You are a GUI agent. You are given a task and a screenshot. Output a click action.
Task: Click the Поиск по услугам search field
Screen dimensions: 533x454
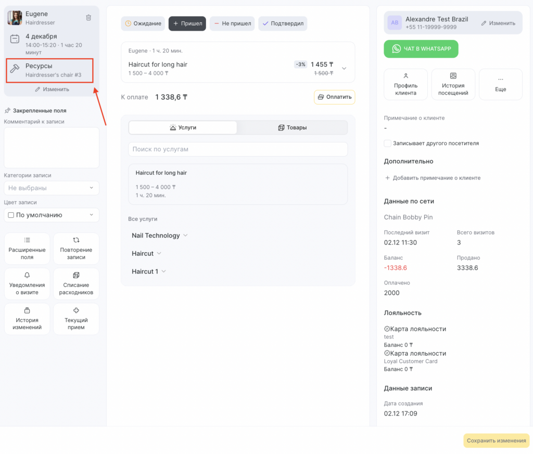point(237,149)
